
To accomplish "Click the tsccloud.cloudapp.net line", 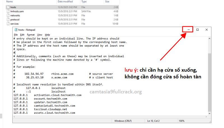I will click(40, 109).
